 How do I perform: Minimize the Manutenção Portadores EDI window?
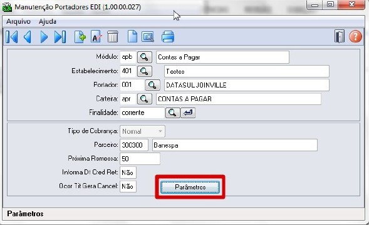pyautogui.click(x=315, y=5)
